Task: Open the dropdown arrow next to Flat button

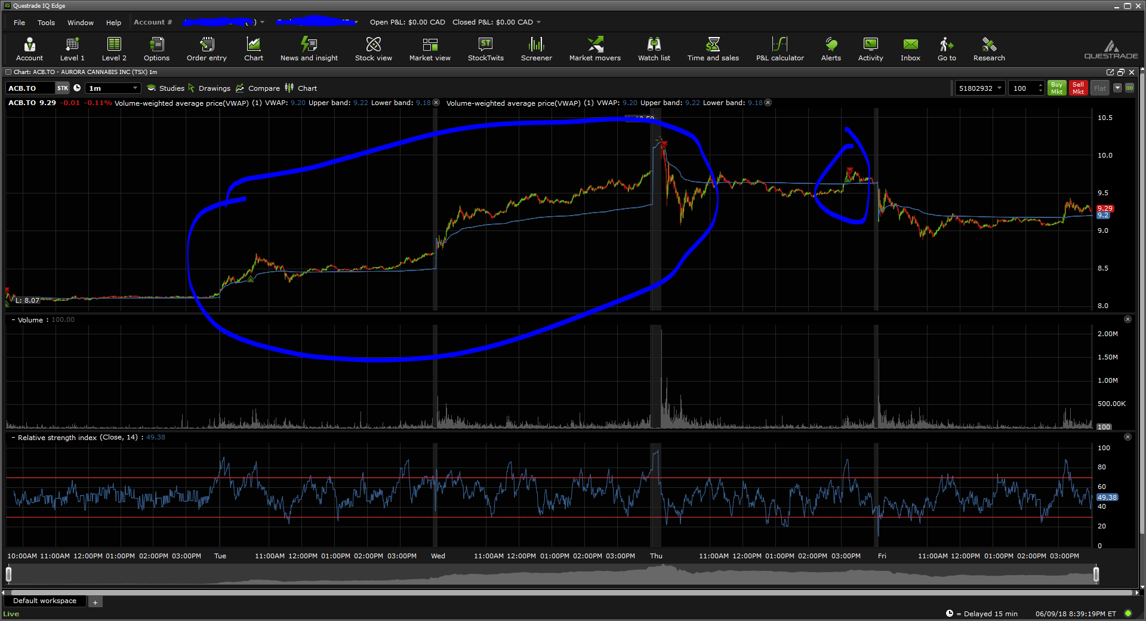Action: point(1117,88)
